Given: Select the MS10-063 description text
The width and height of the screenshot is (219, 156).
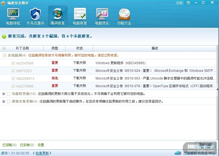Looking at the screenshot, I should 156,78.
